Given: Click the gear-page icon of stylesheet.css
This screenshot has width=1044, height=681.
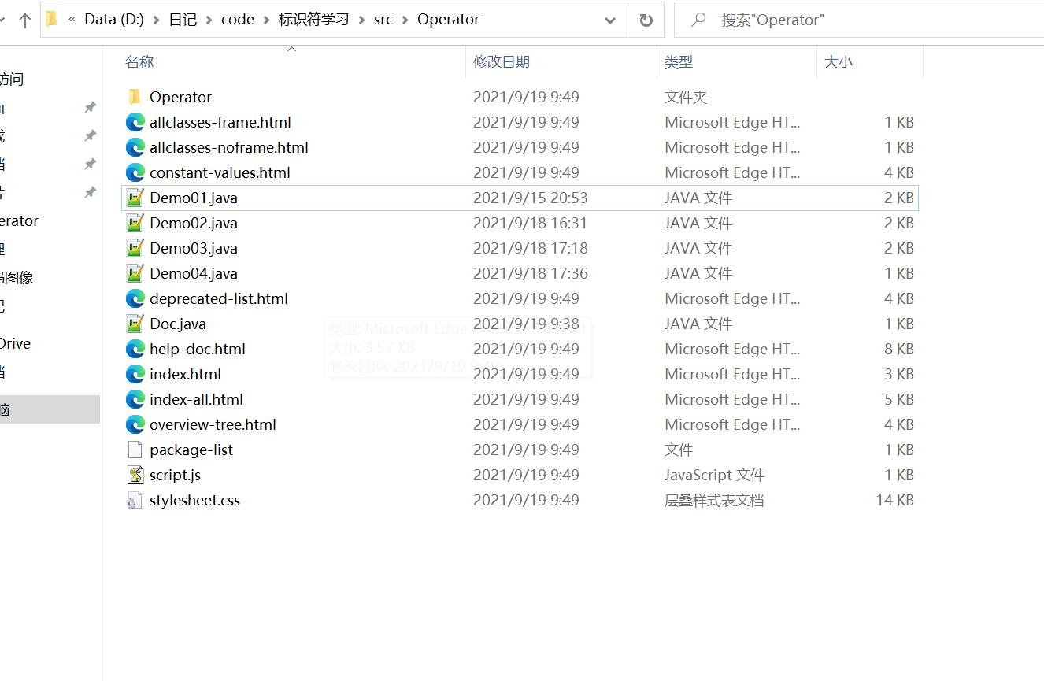Looking at the screenshot, I should (135, 501).
